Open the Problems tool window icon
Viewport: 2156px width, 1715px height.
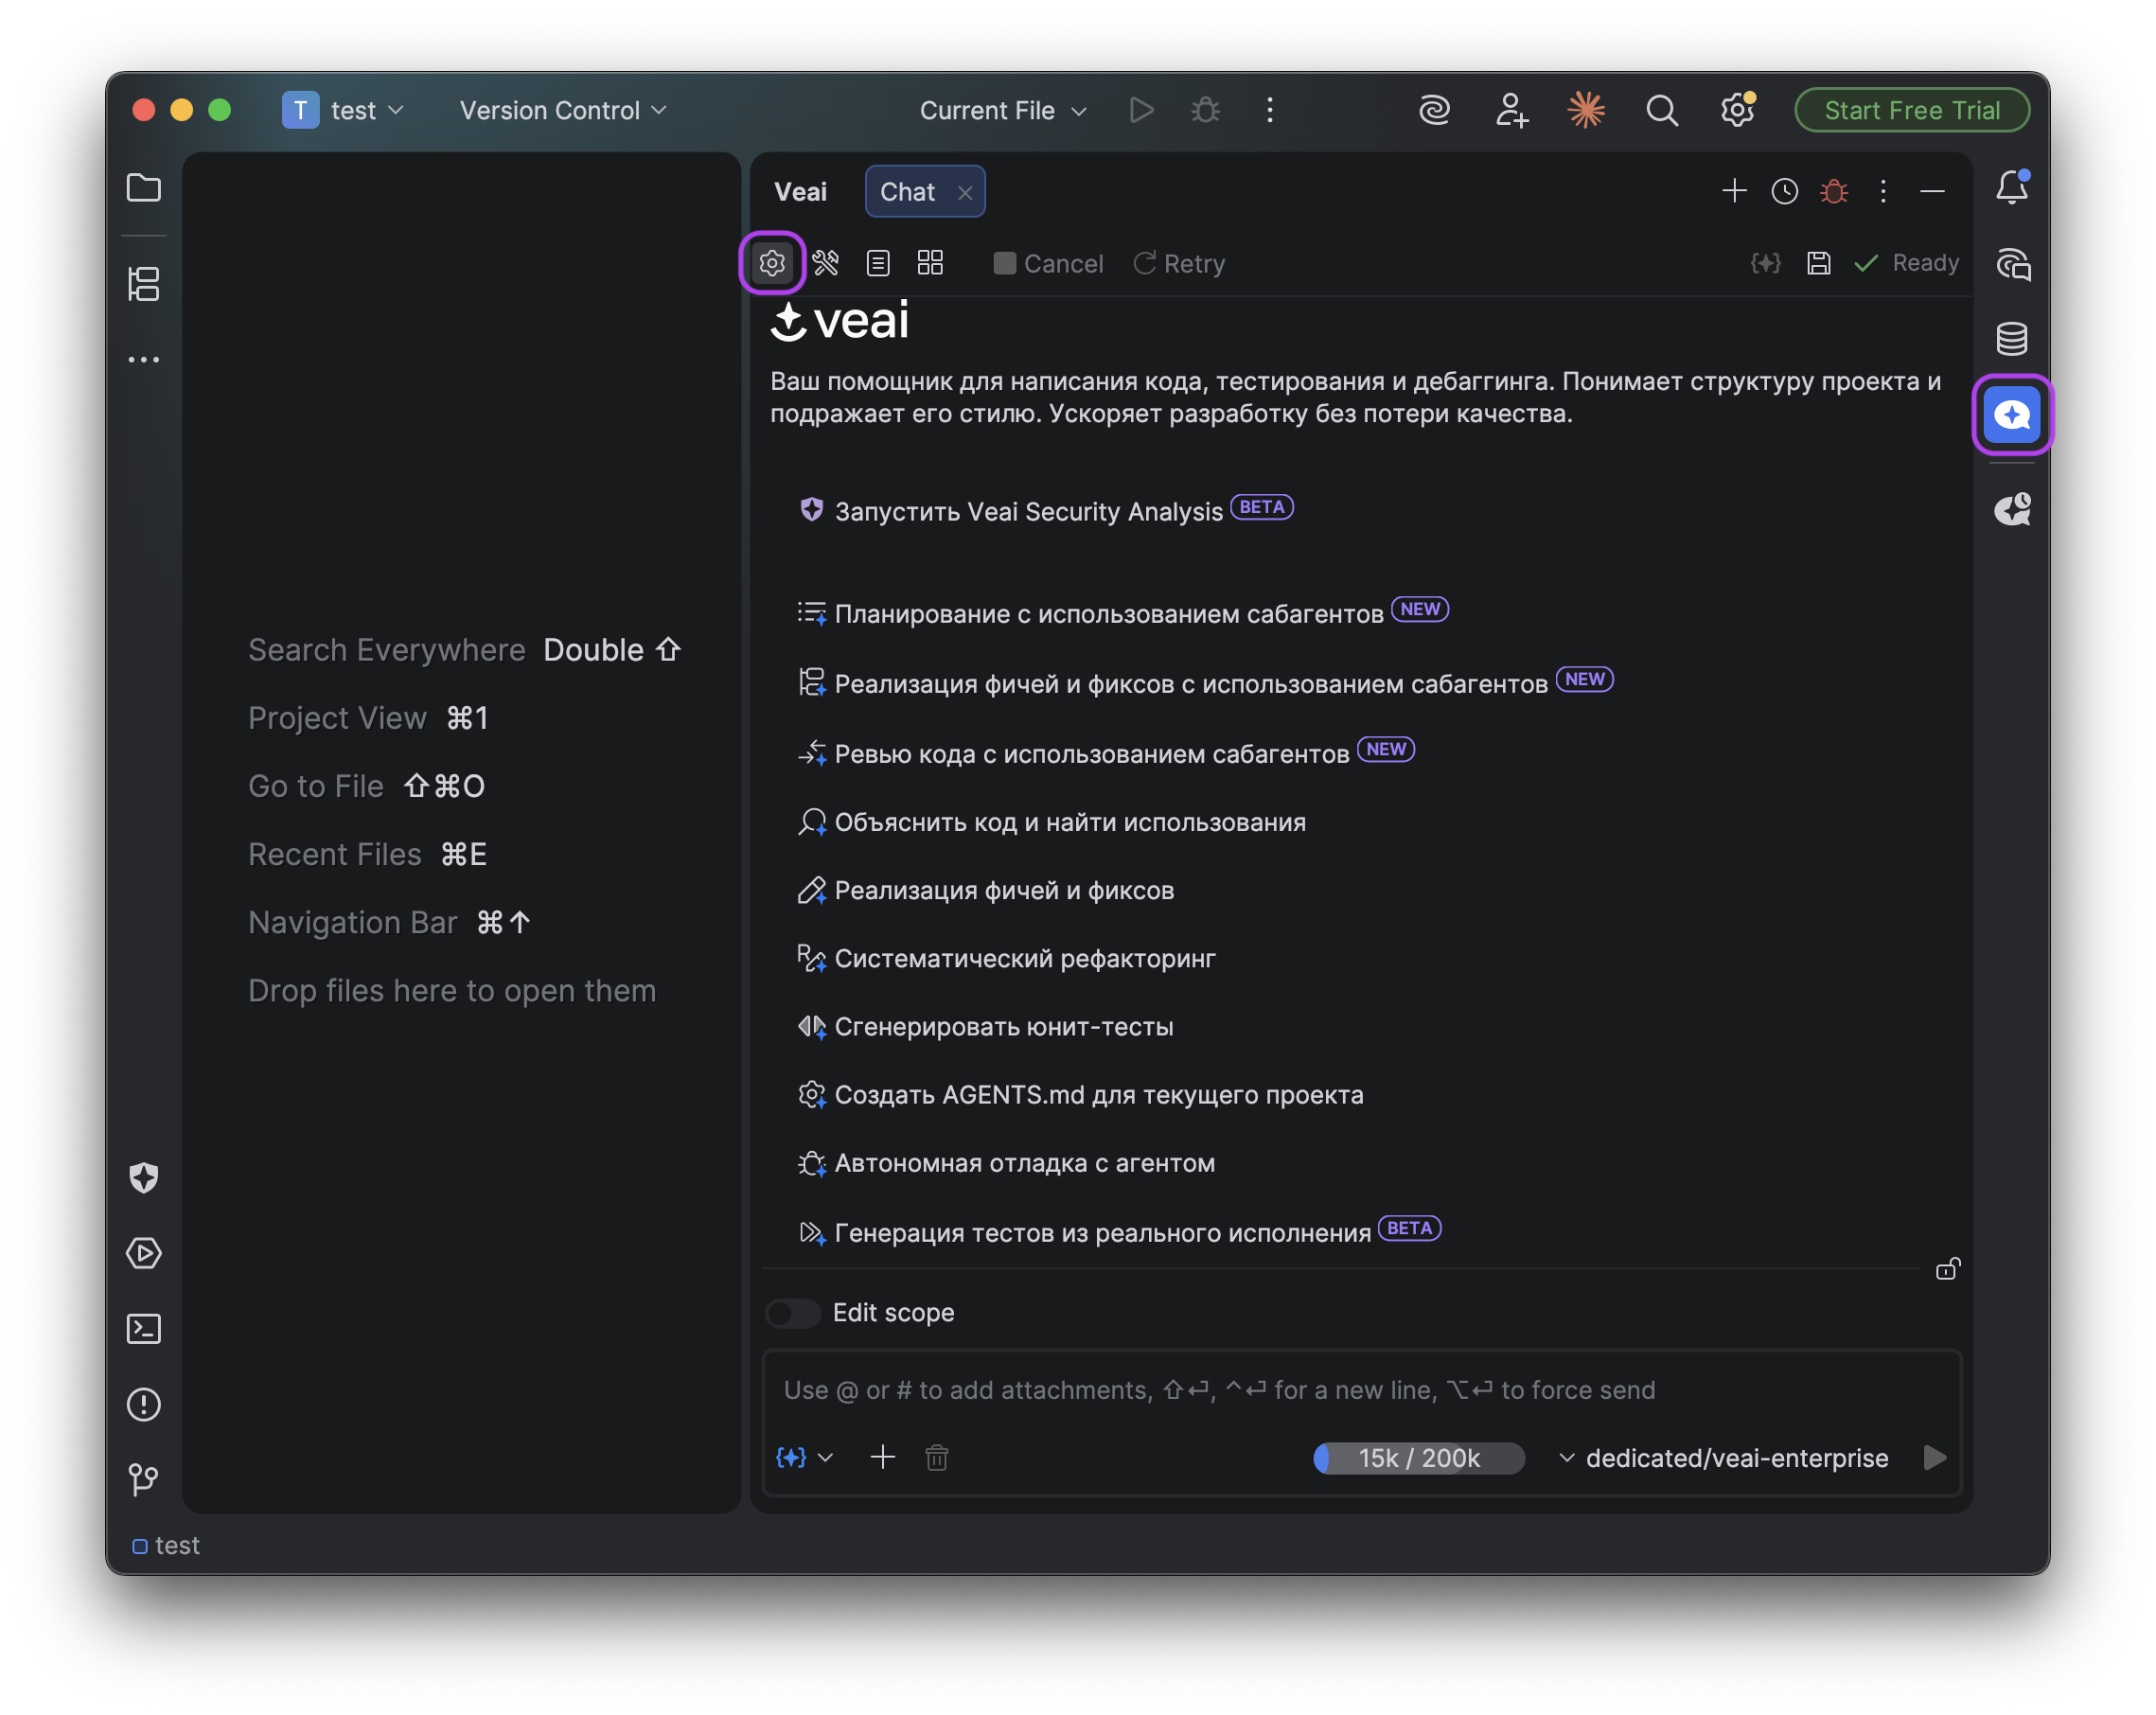coord(144,1405)
